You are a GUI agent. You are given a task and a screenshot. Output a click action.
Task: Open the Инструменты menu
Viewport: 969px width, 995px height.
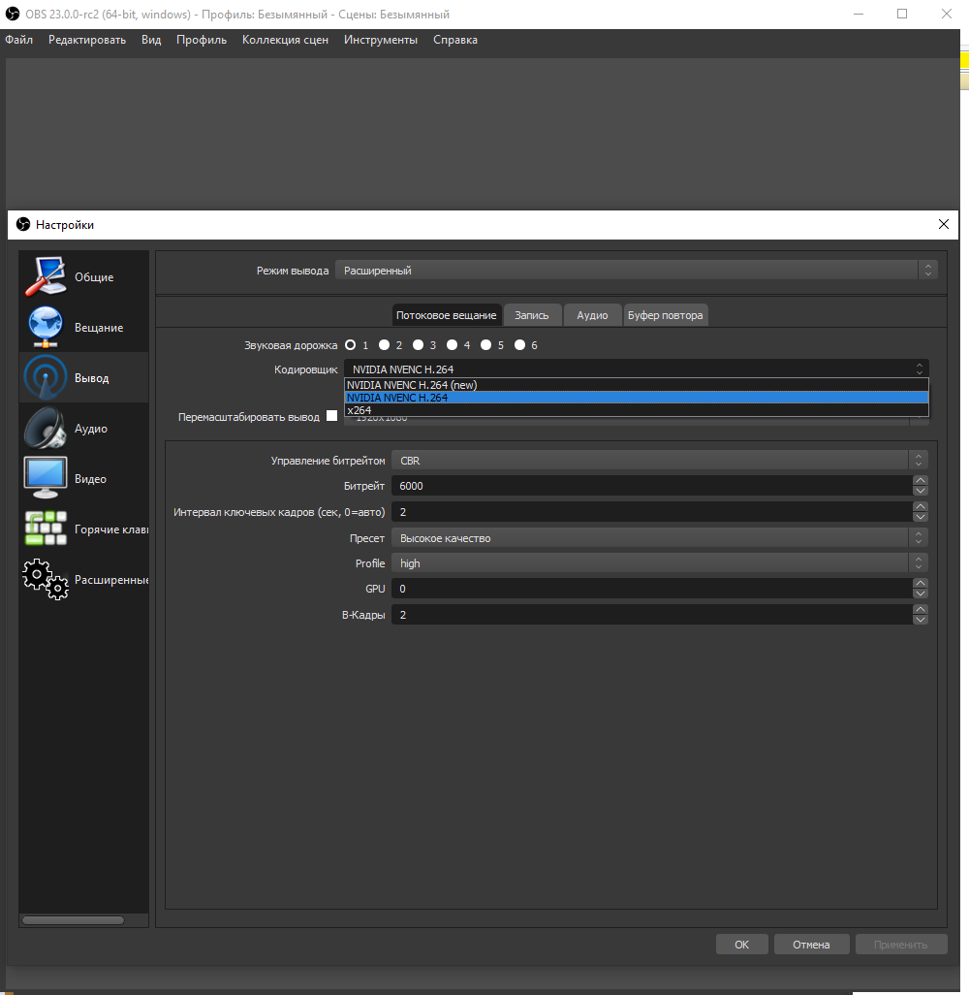(x=381, y=40)
